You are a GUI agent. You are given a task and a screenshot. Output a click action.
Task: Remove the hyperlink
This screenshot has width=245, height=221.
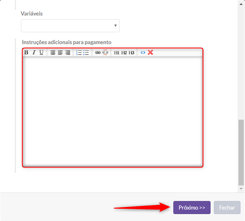tap(105, 52)
